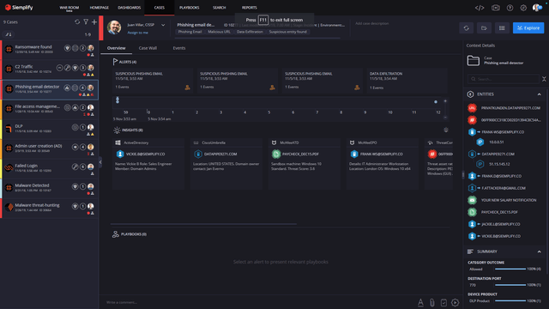Image resolution: width=549 pixels, height=309 pixels.
Task: Select the Malware threat-hunting case
Action: point(50,208)
